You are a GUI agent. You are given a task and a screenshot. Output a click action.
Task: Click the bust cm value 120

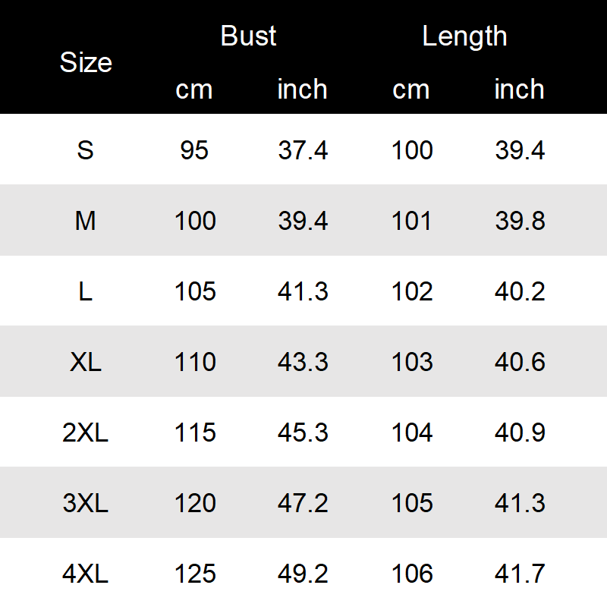[195, 503]
